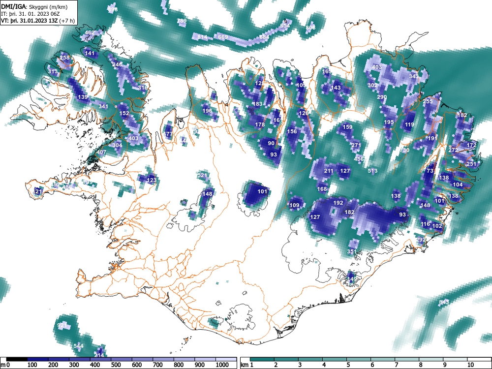This screenshot has width=492, height=369.
Task: Click the visibility value 195
Action: point(389,122)
